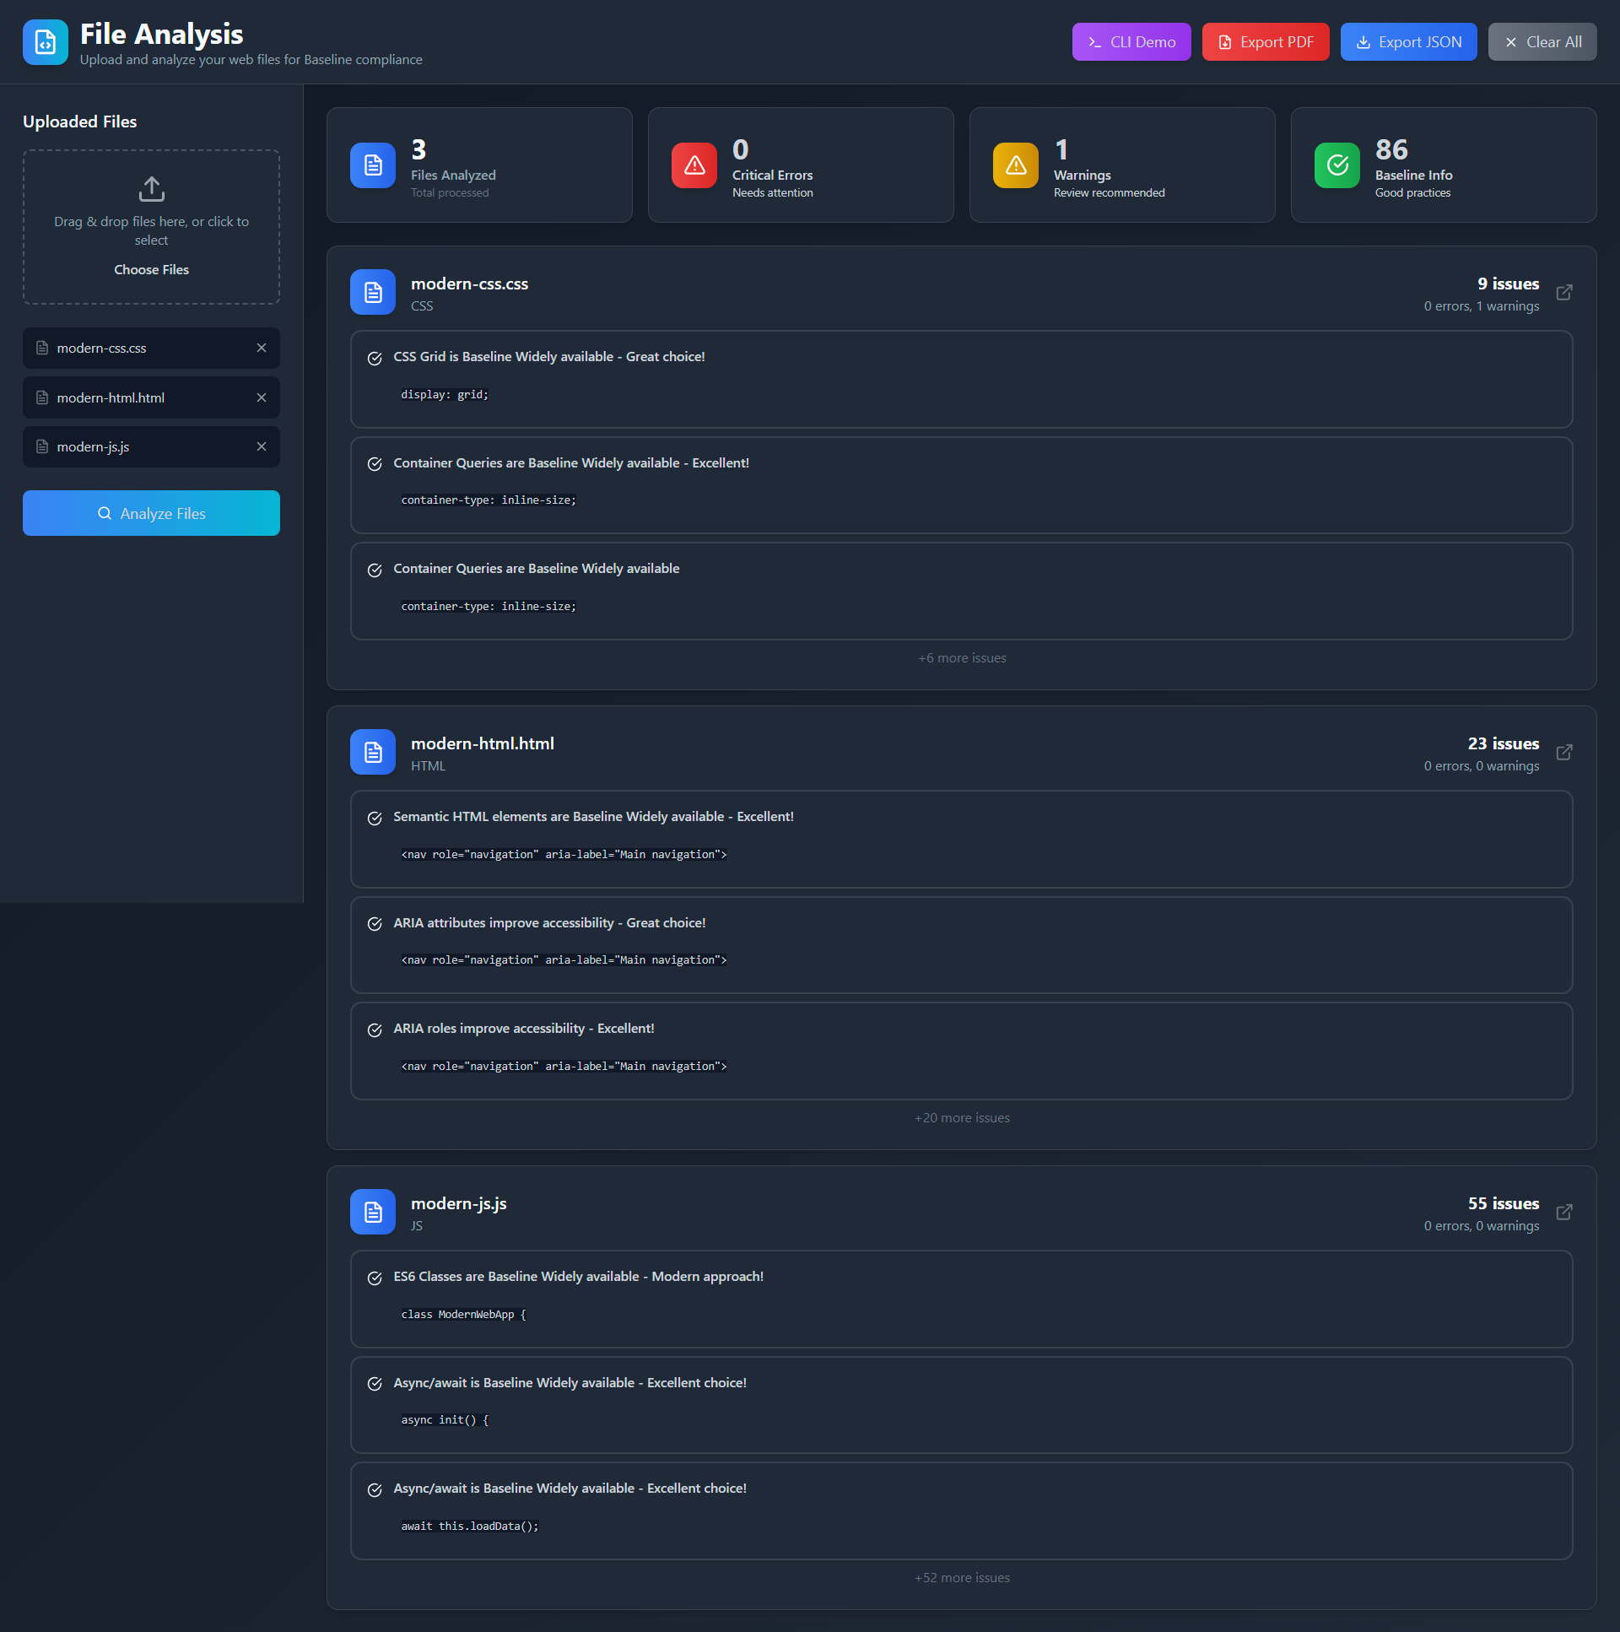Click Choose Files in the dropzone
Viewport: 1620px width, 1632px height.
pos(151,269)
